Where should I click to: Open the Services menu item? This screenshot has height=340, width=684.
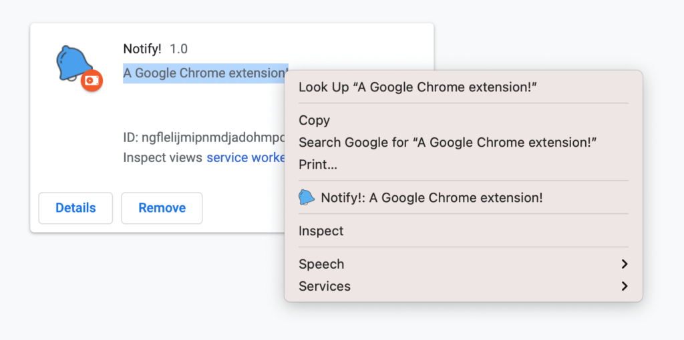pyautogui.click(x=325, y=286)
